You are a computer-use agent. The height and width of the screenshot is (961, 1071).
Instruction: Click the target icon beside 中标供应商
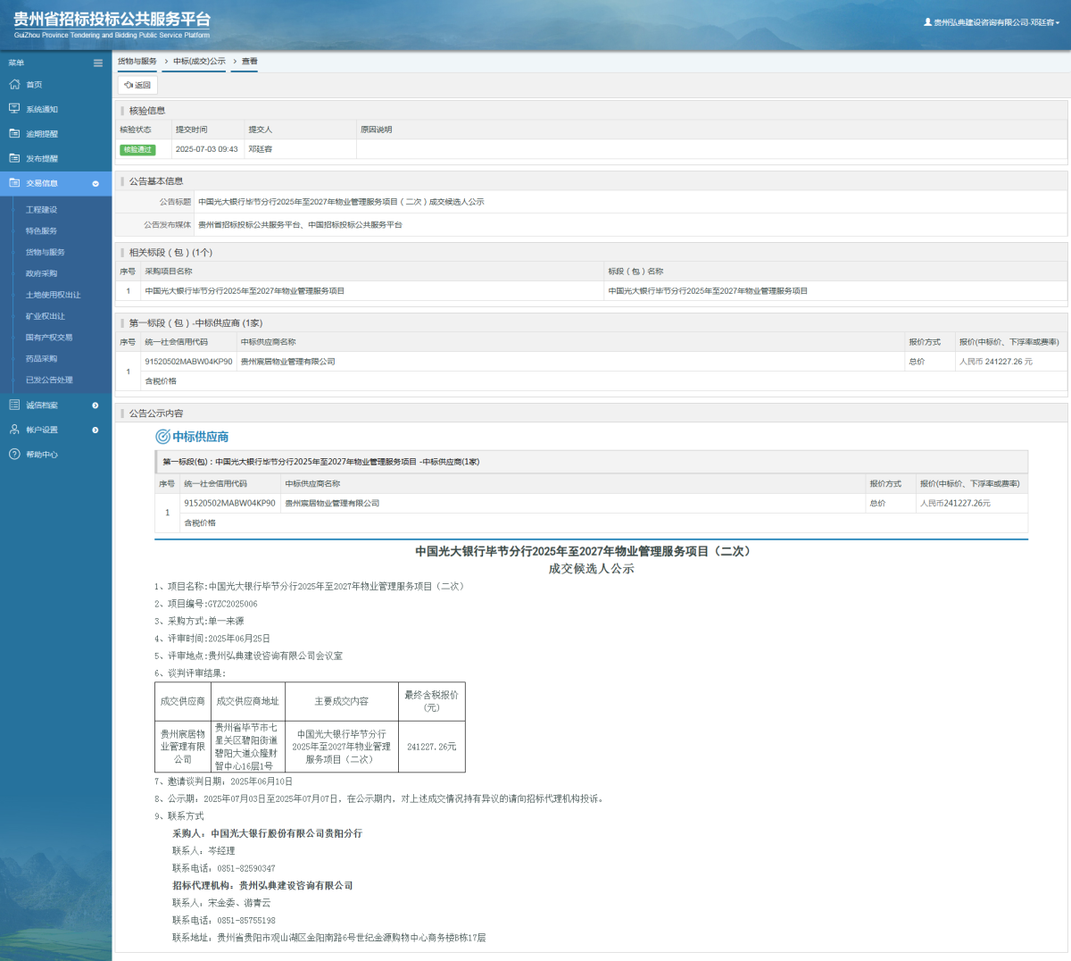(162, 437)
